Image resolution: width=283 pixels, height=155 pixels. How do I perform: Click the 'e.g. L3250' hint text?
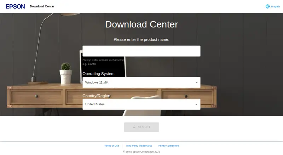pyautogui.click(x=89, y=64)
